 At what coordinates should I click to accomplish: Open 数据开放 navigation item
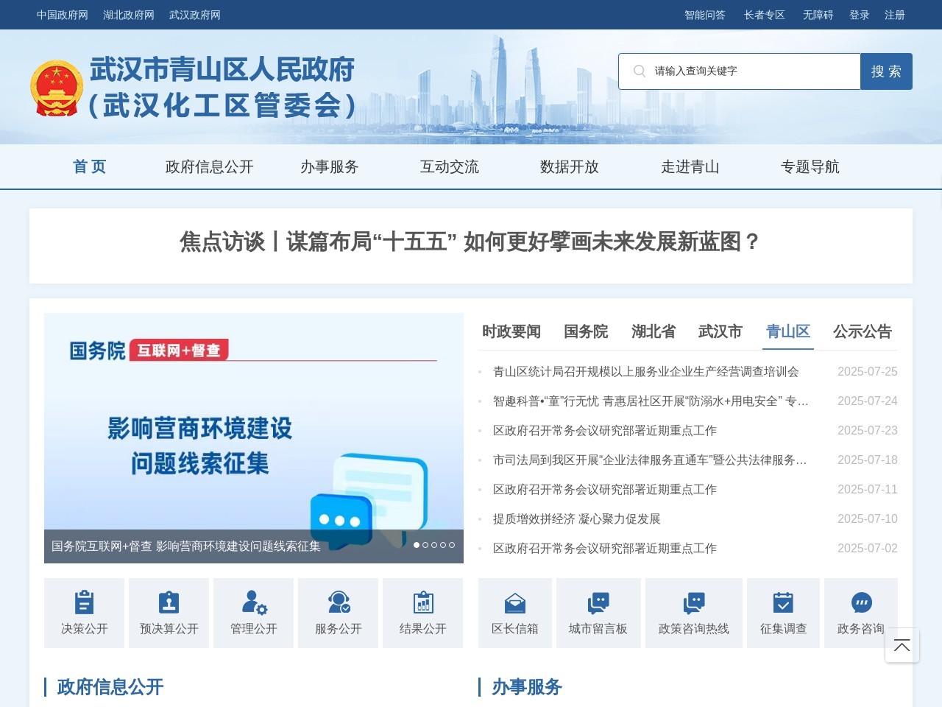570,166
